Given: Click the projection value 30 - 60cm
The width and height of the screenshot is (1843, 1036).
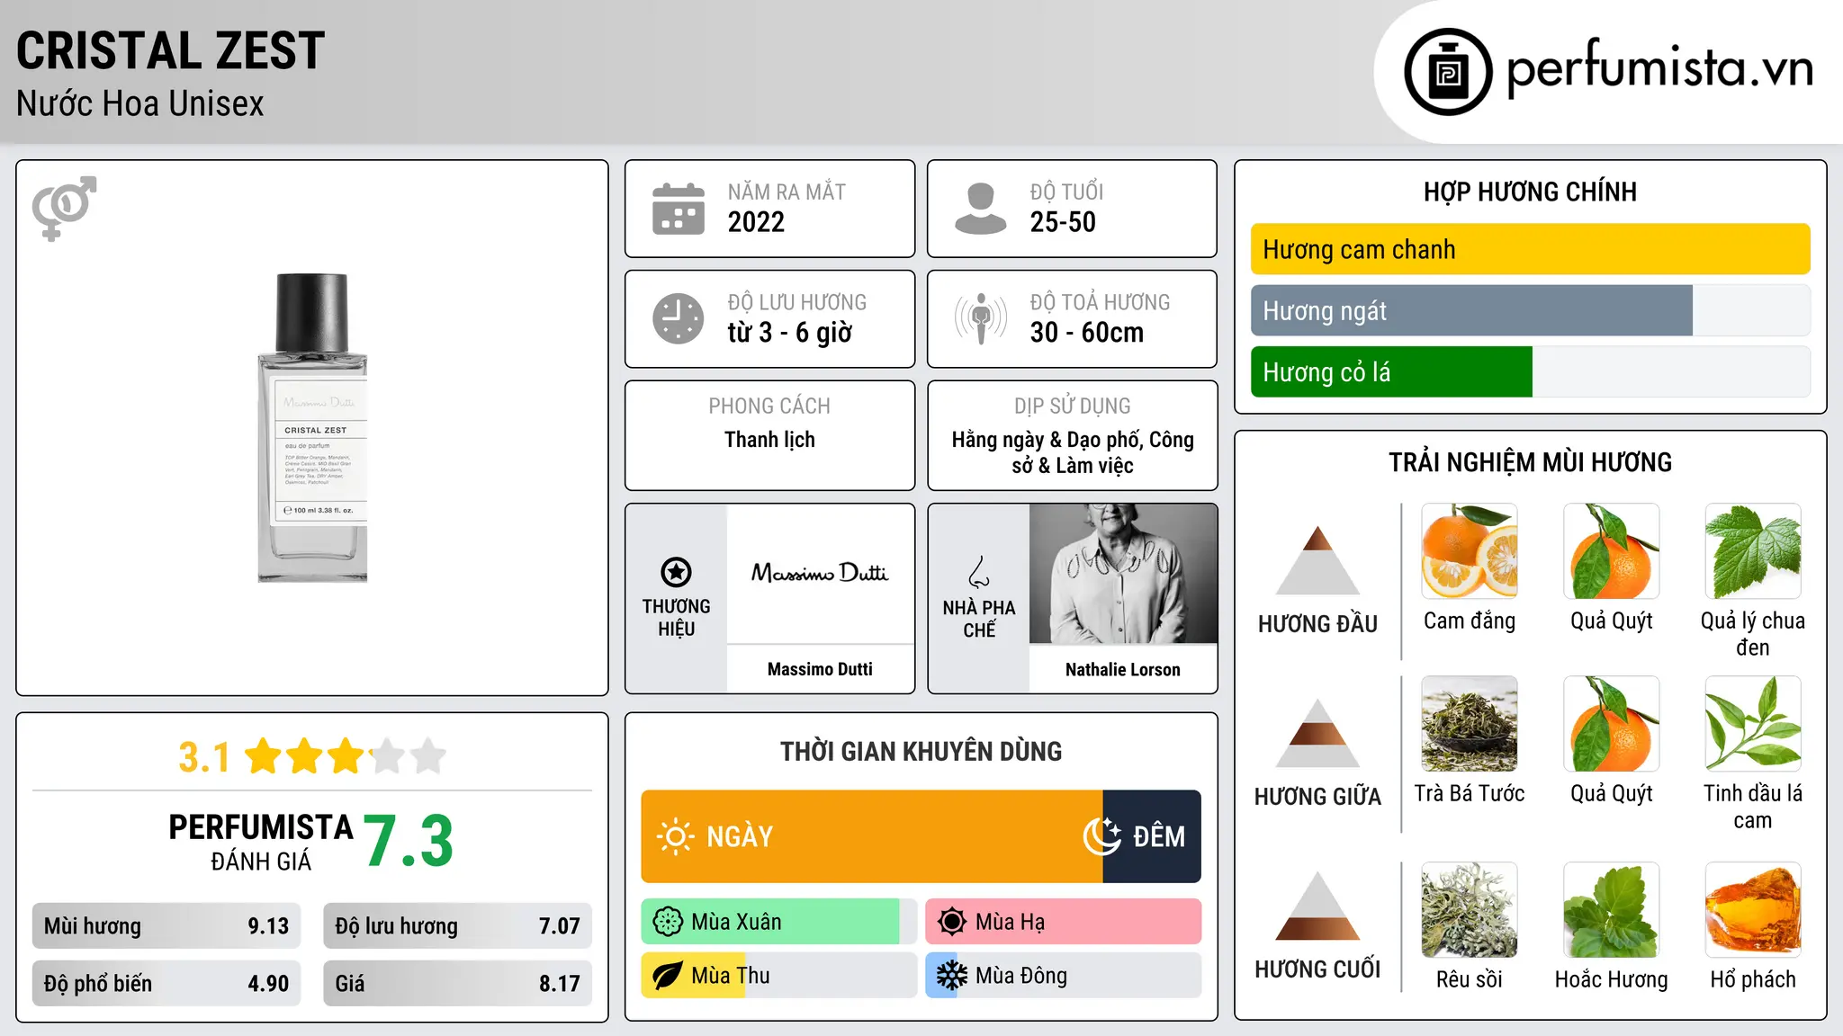Looking at the screenshot, I should tap(1087, 333).
